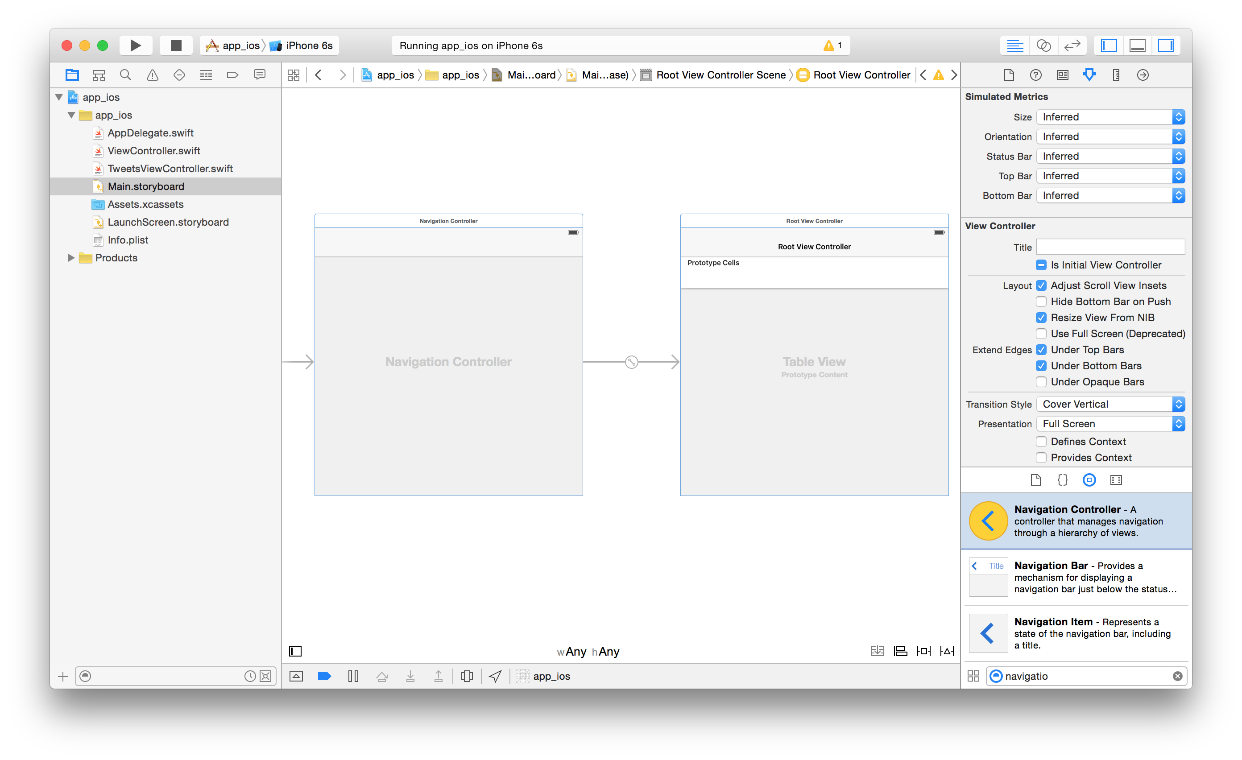Enable Hide Bottom Bar on Push
The image size is (1242, 760).
coord(1041,302)
